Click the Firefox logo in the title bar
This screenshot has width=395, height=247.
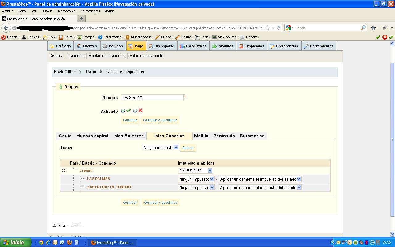tap(3, 4)
